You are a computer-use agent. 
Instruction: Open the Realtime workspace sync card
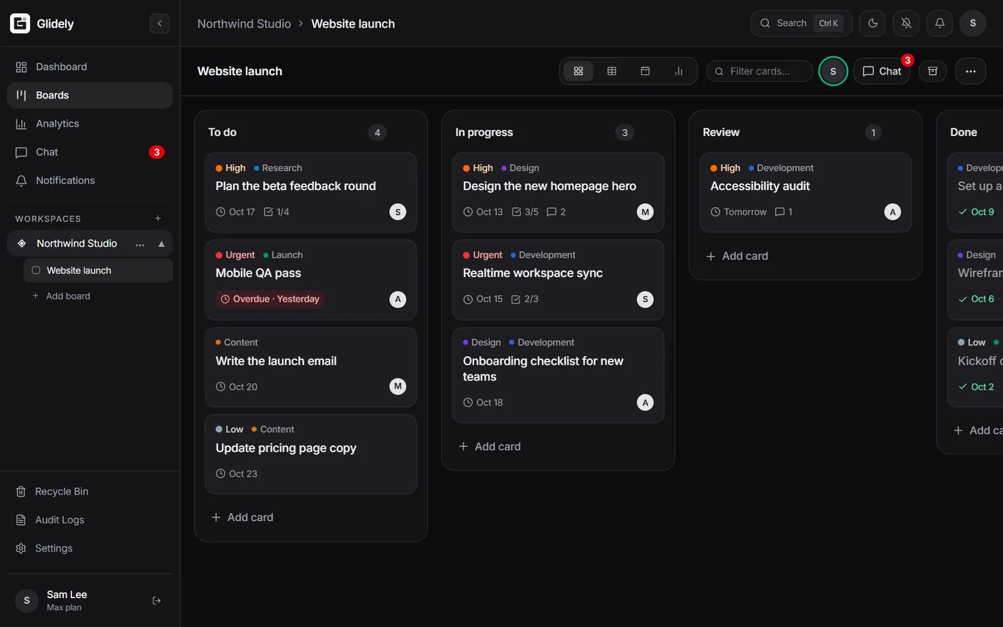coord(558,280)
